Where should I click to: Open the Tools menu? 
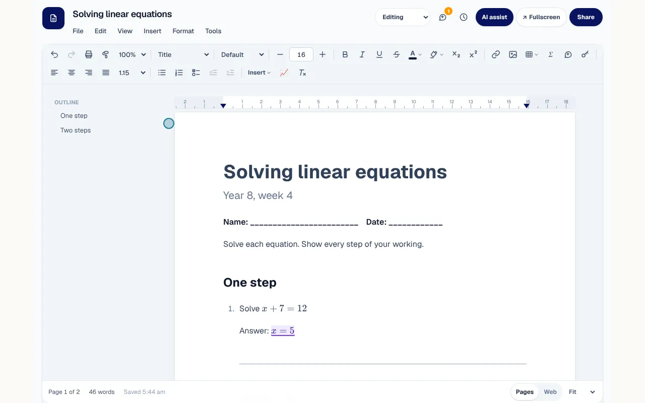click(x=213, y=31)
